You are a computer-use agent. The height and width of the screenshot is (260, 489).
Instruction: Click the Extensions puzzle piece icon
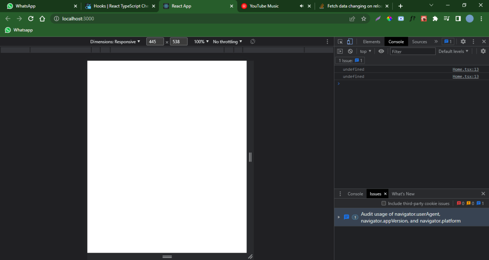(x=435, y=18)
